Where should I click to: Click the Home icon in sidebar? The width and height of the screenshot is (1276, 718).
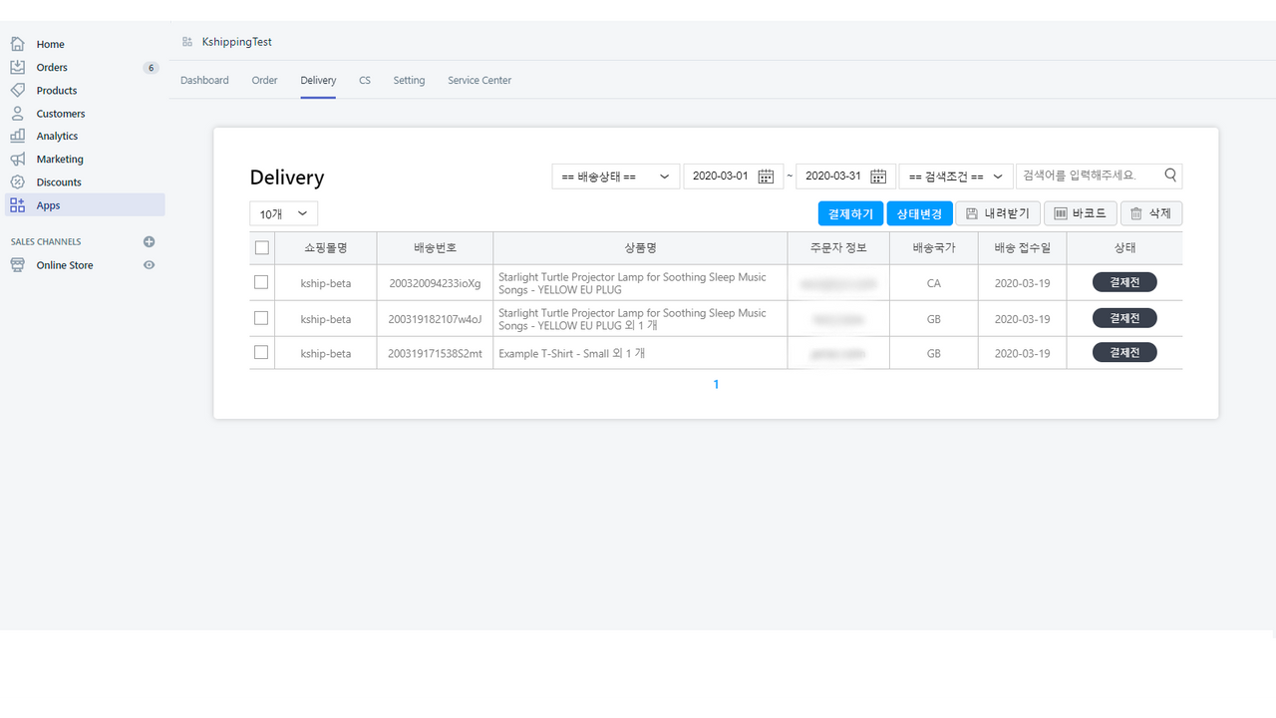pyautogui.click(x=17, y=44)
